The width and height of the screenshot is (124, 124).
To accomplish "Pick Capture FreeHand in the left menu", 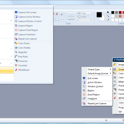I will pos(33,35).
